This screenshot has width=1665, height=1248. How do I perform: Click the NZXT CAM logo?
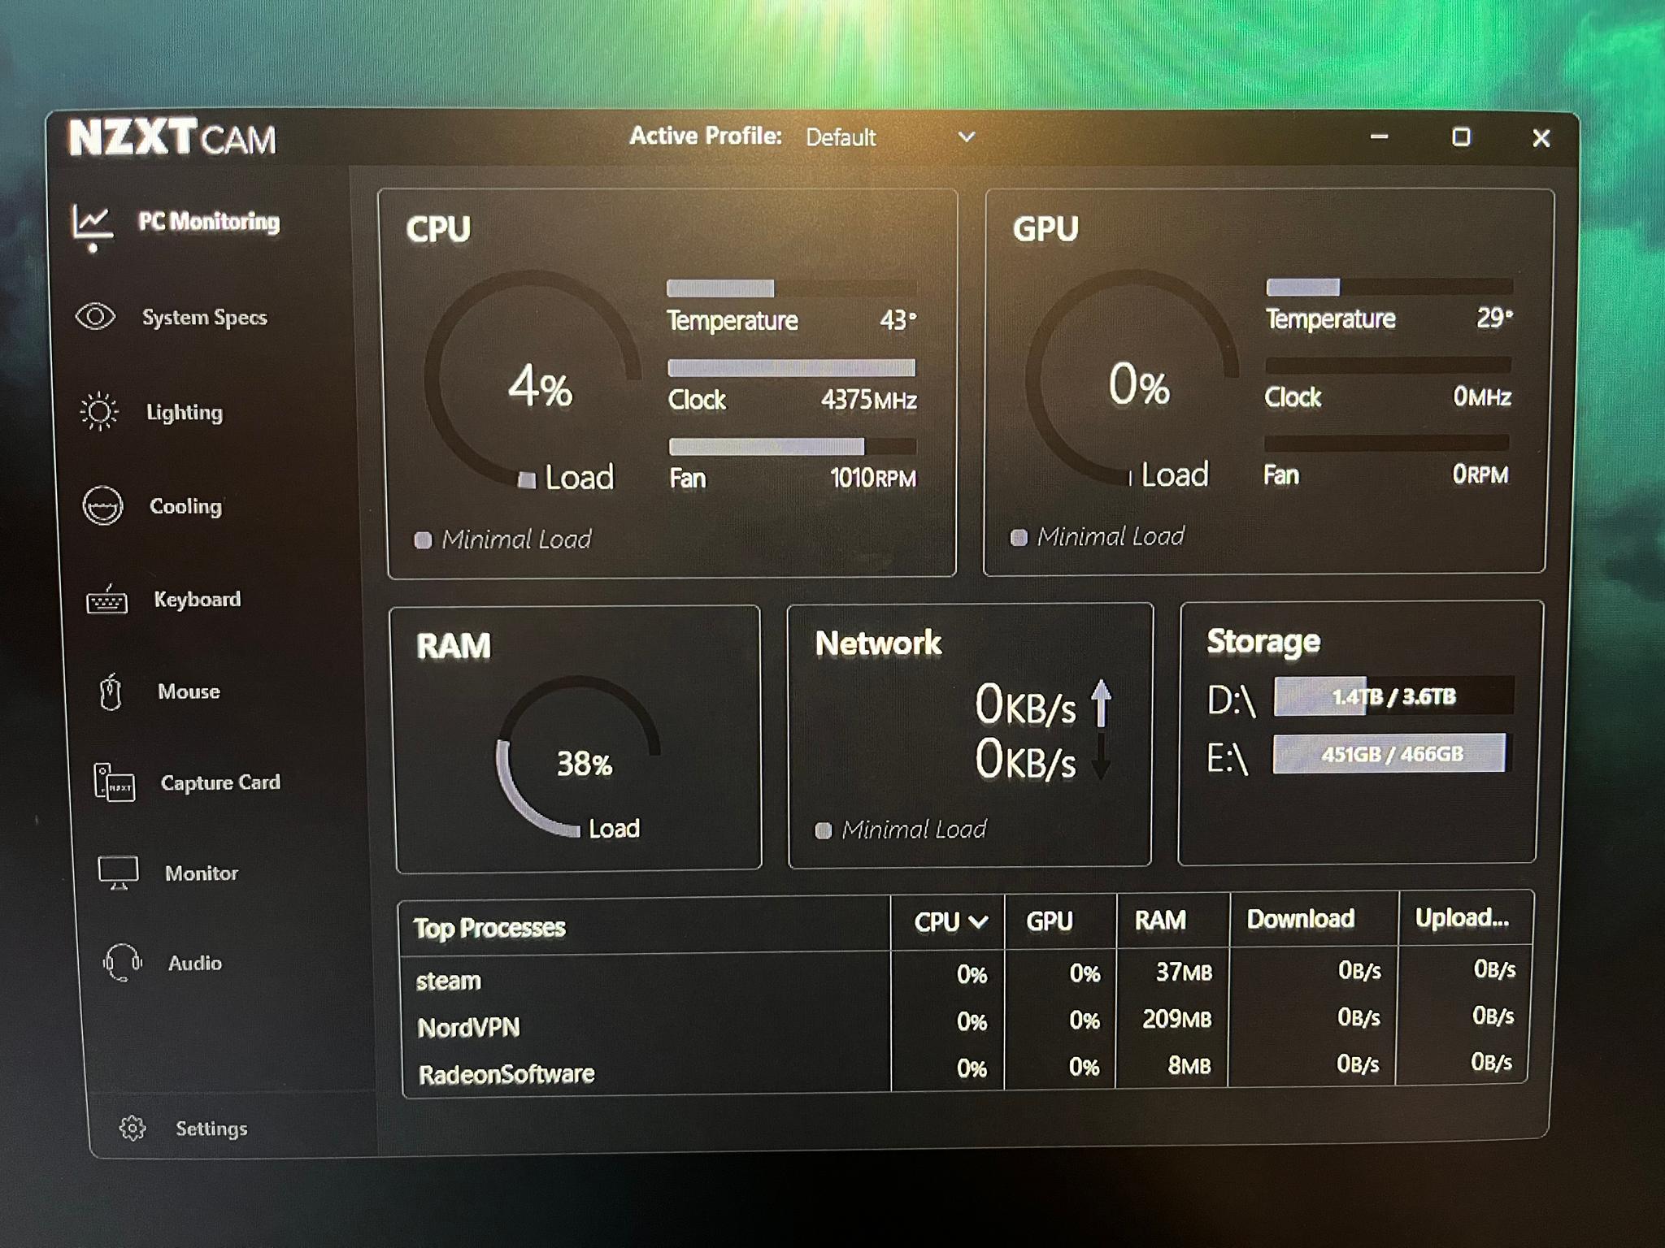click(172, 137)
